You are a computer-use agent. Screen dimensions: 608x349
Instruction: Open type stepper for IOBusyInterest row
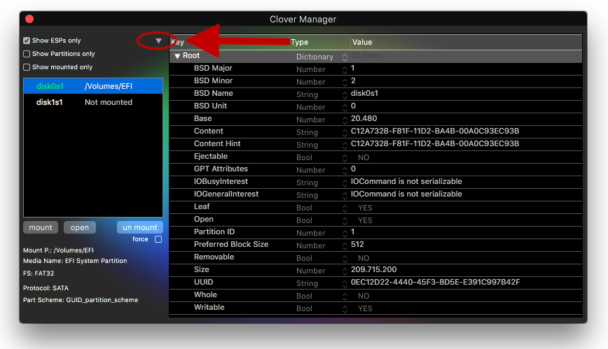coord(345,183)
